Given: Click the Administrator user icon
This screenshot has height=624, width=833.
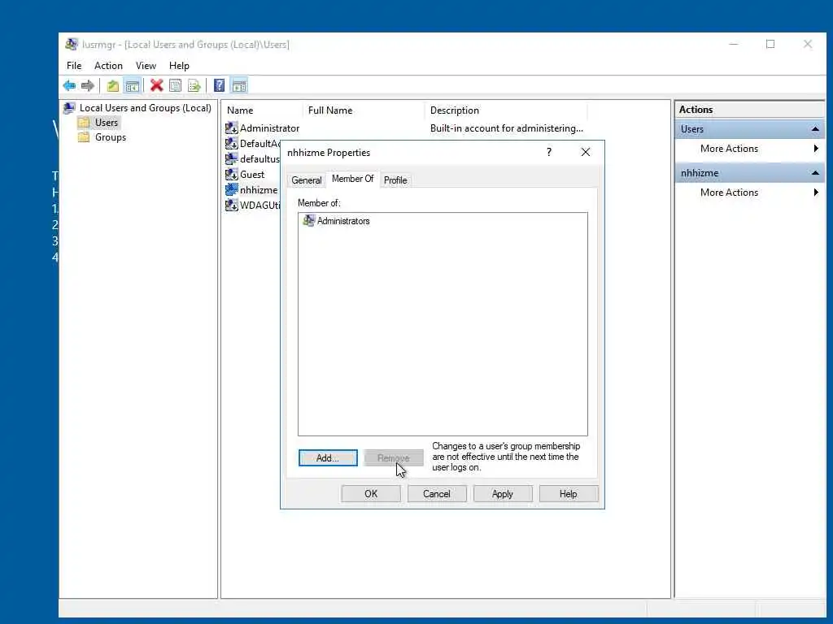Looking at the screenshot, I should pos(231,128).
